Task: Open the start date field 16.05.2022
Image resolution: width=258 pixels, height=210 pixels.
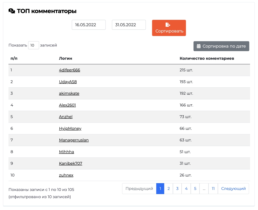Action: [89, 25]
